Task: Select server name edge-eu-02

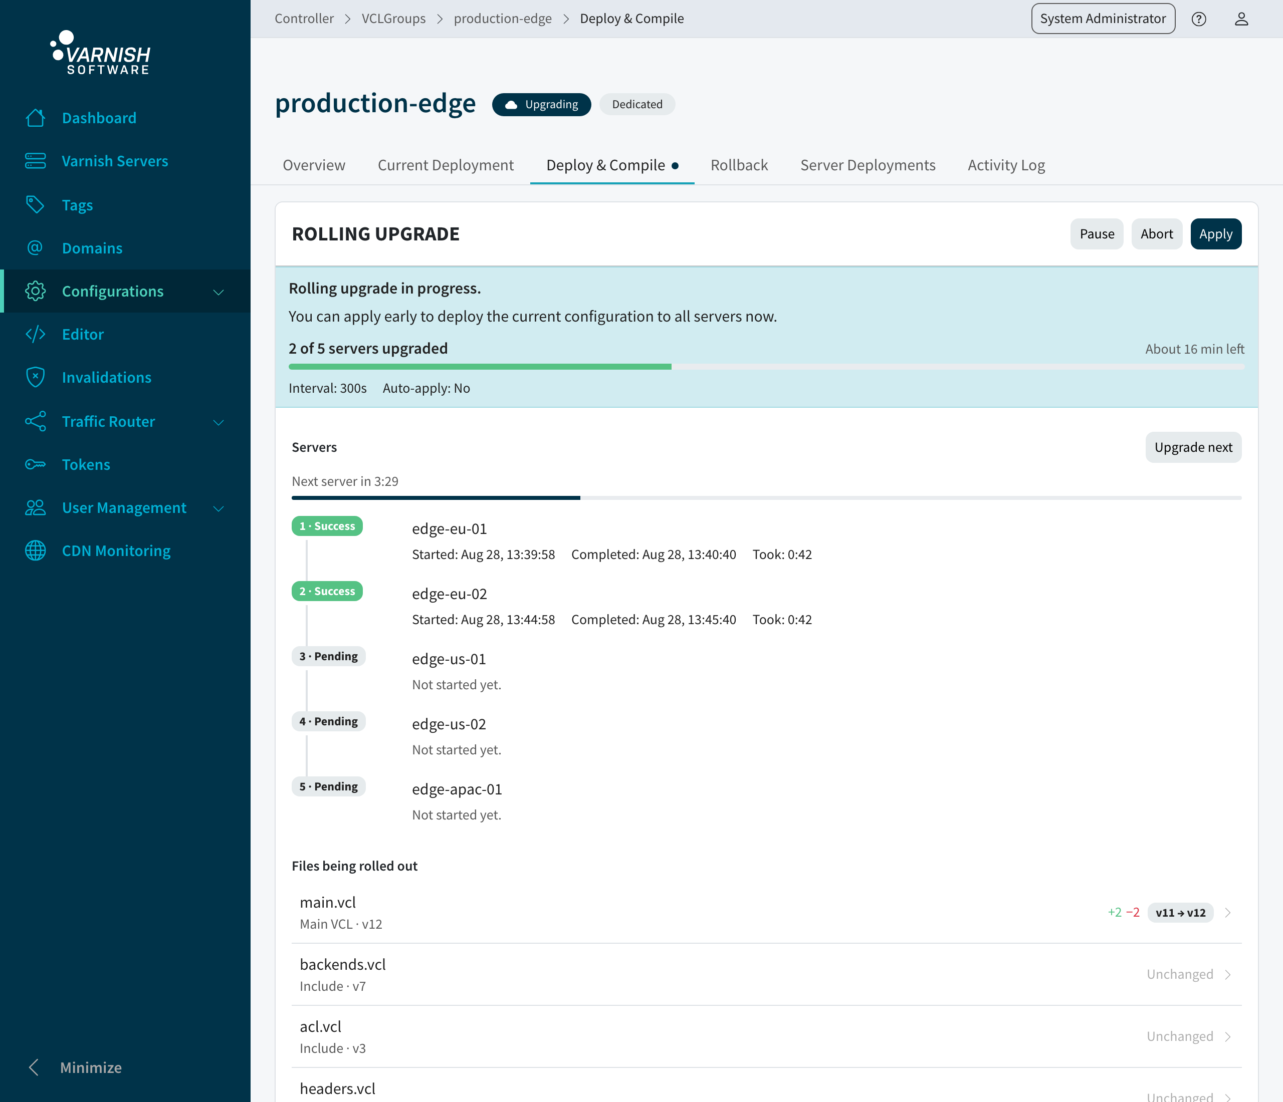Action: 450,594
